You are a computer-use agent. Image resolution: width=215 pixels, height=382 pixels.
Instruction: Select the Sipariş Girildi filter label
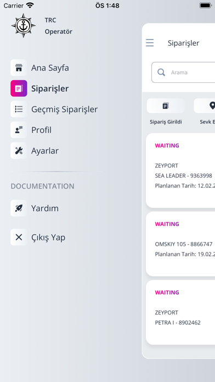click(x=166, y=122)
